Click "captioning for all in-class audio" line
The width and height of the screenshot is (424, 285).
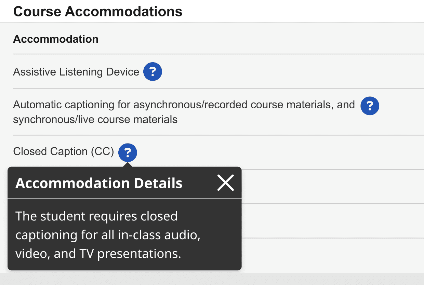tap(108, 235)
